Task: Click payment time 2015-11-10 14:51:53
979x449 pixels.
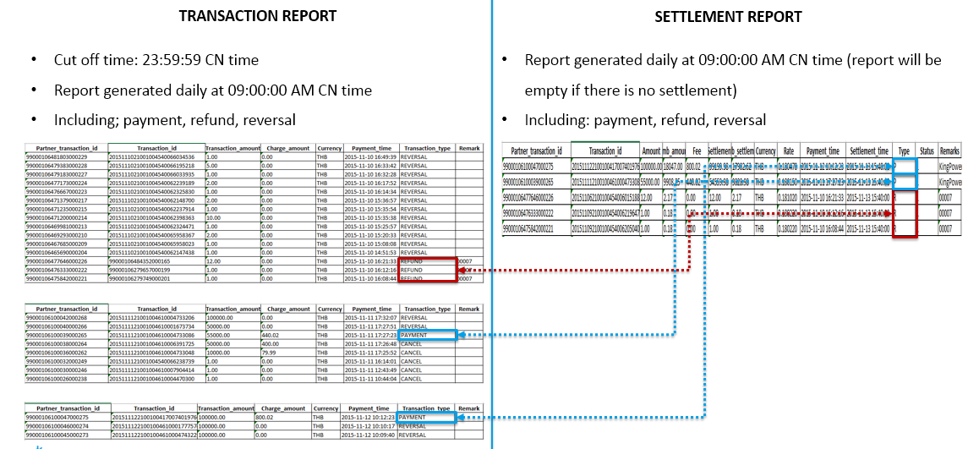Action: coord(371,253)
